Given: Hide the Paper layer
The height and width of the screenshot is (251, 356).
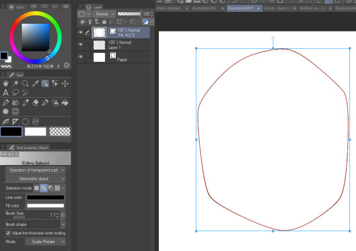Looking at the screenshot, I should coord(80,57).
